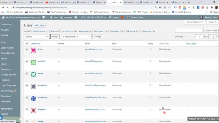The image size is (219, 123).
Task: Open Anne@yahoo.com email link
Action: (x=93, y=49)
